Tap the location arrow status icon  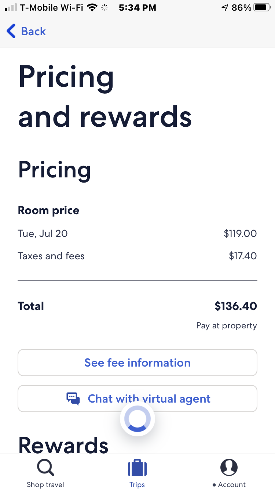click(225, 8)
